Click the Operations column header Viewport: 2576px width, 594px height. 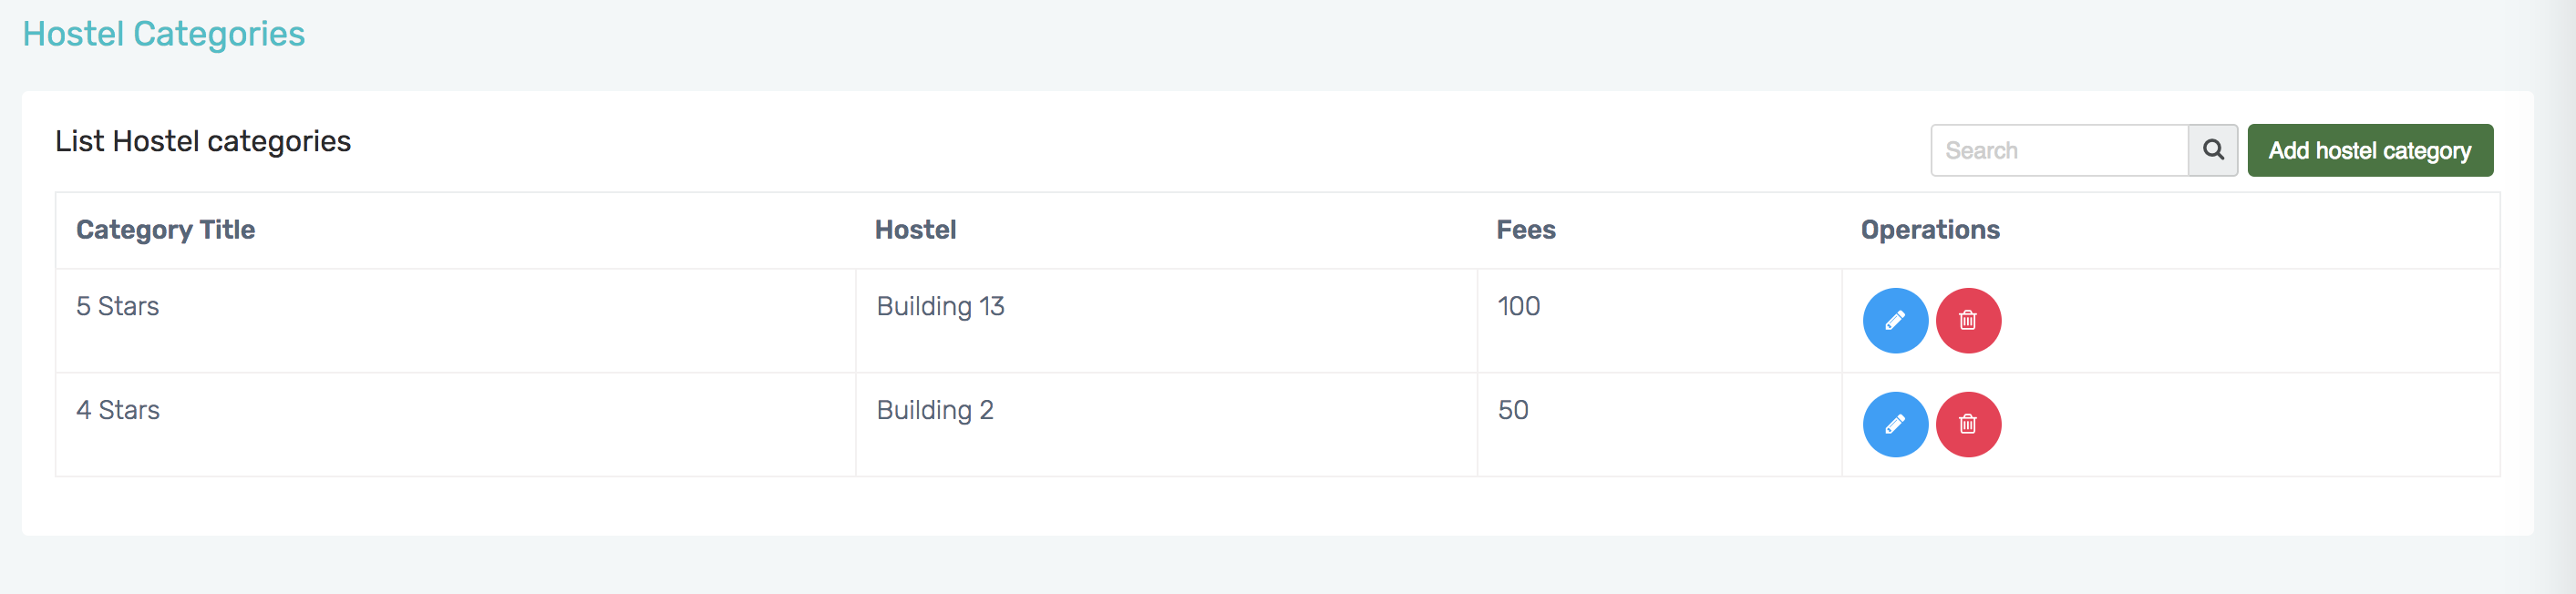point(1929,230)
